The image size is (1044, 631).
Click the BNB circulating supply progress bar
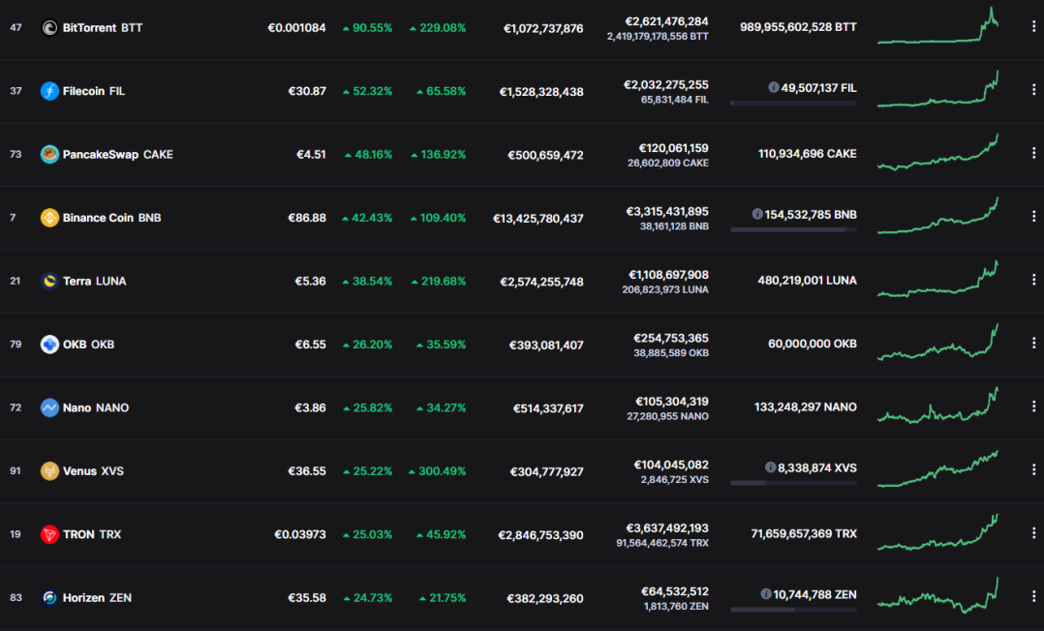794,229
